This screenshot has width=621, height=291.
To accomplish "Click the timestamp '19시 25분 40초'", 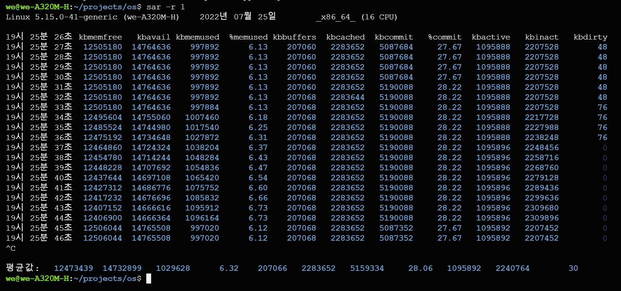I will (39, 177).
